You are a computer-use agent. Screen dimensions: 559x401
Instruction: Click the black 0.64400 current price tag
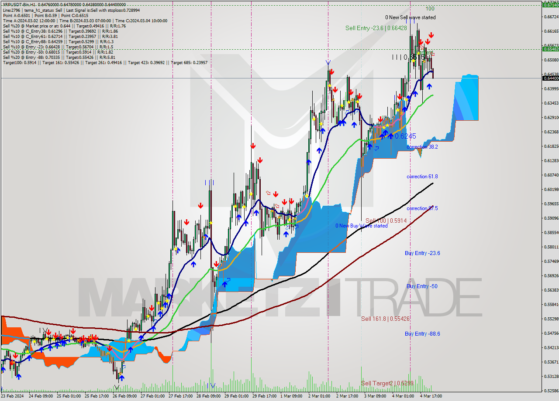point(550,78)
